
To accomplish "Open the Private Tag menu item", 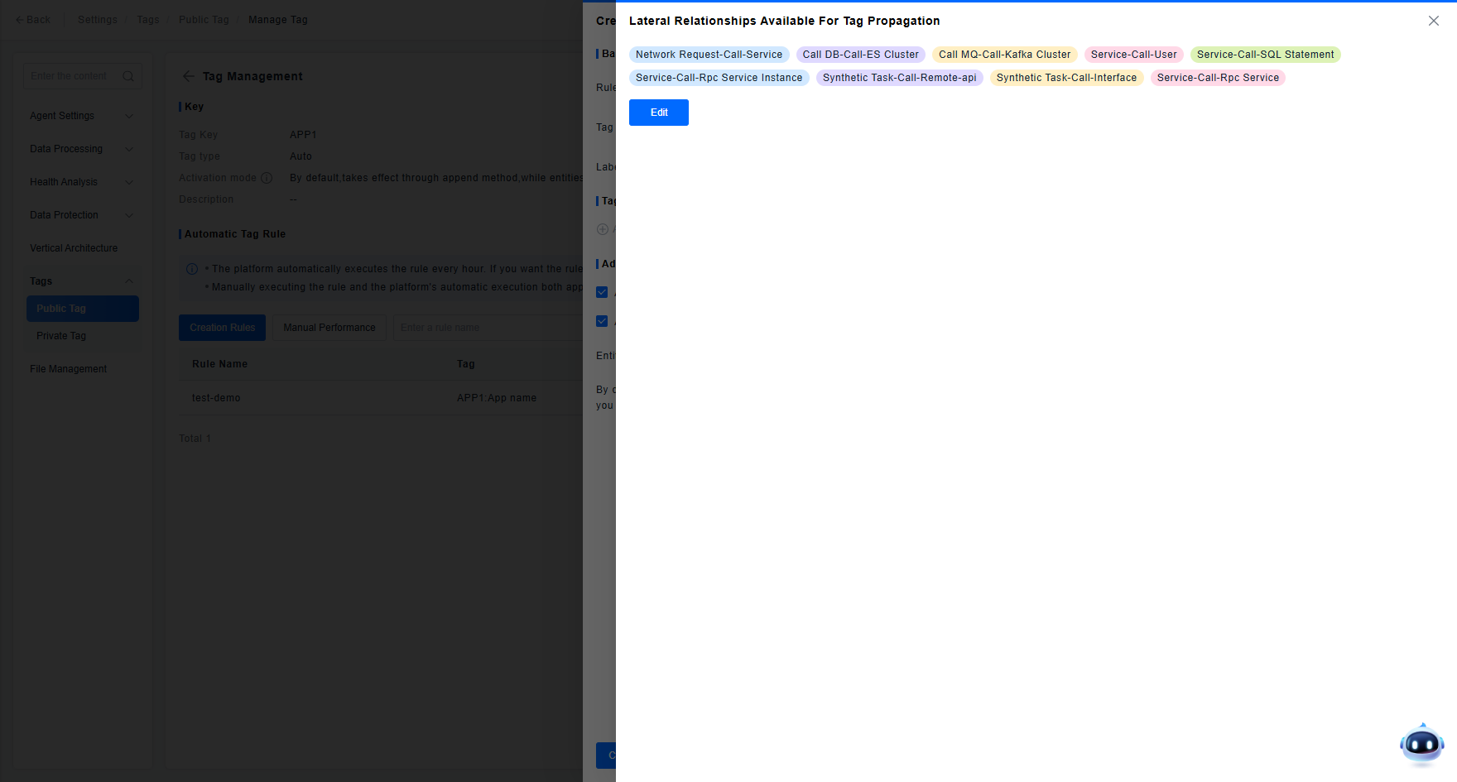I will [61, 336].
